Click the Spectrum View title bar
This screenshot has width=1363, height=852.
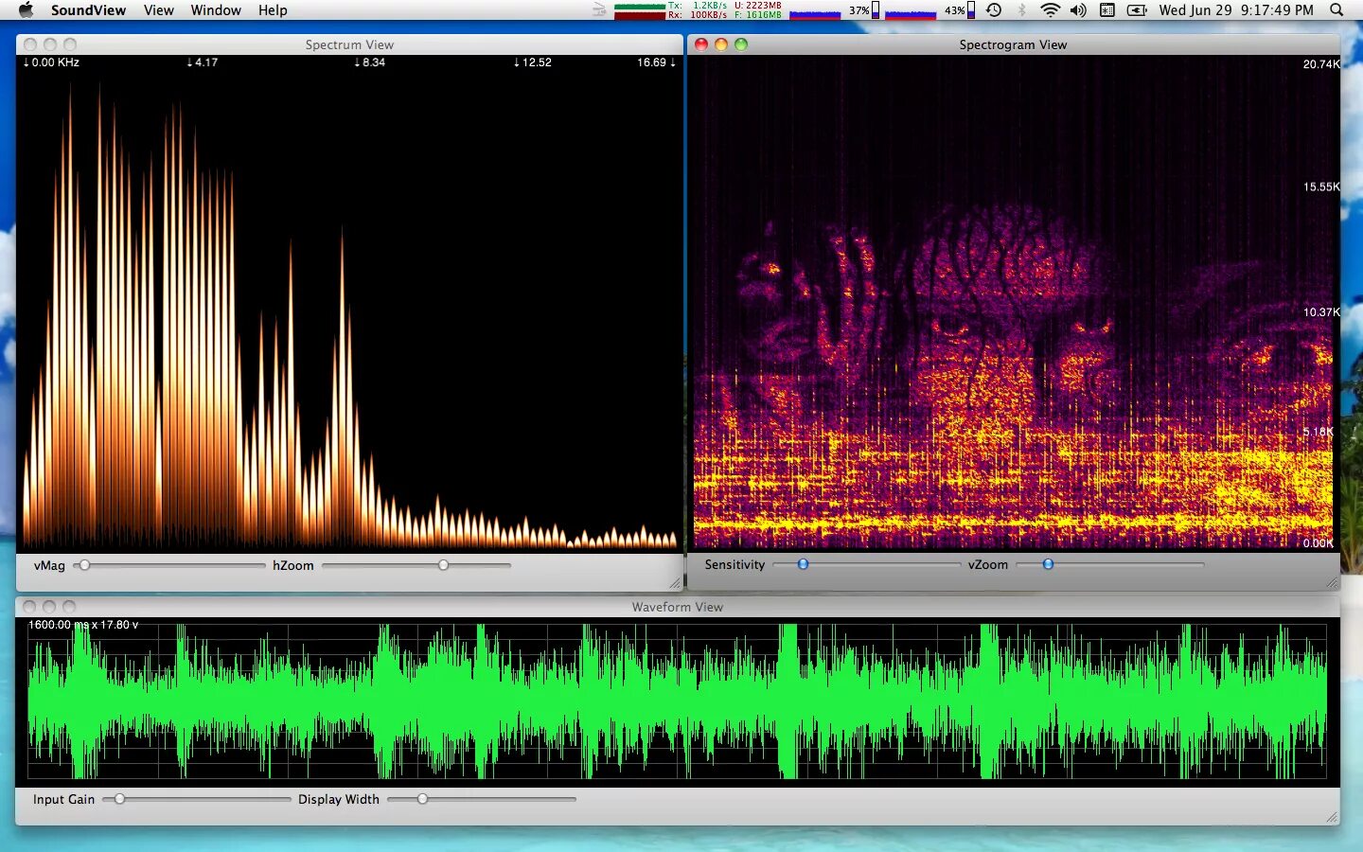349,44
